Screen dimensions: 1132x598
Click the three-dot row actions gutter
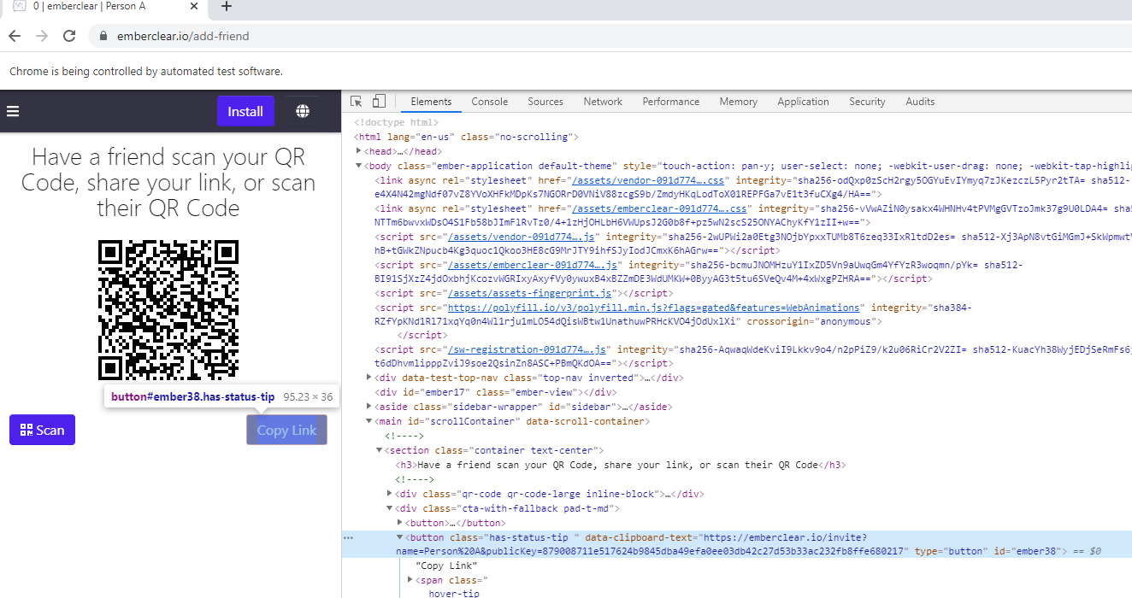[348, 537]
